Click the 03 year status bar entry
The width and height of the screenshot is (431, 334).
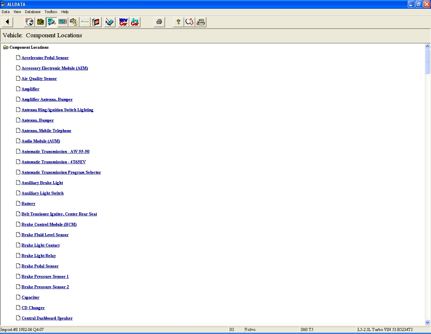[x=236, y=330]
